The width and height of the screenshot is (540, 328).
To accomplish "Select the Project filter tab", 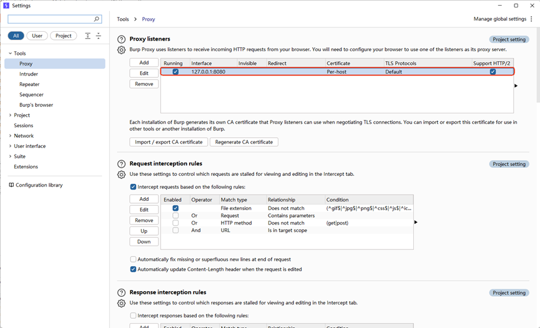I will pos(64,36).
